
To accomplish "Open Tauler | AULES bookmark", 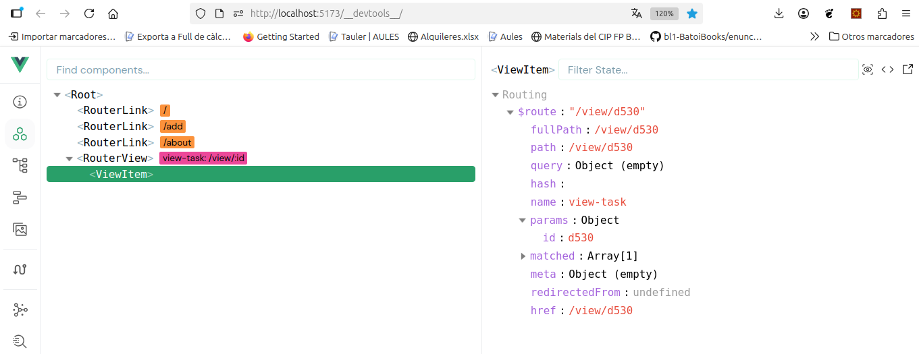I will (364, 36).
